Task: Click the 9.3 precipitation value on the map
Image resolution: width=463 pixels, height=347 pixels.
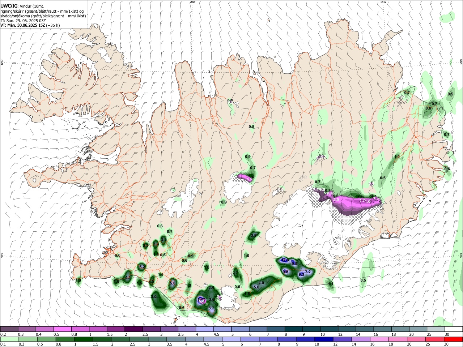Action: [301, 274]
